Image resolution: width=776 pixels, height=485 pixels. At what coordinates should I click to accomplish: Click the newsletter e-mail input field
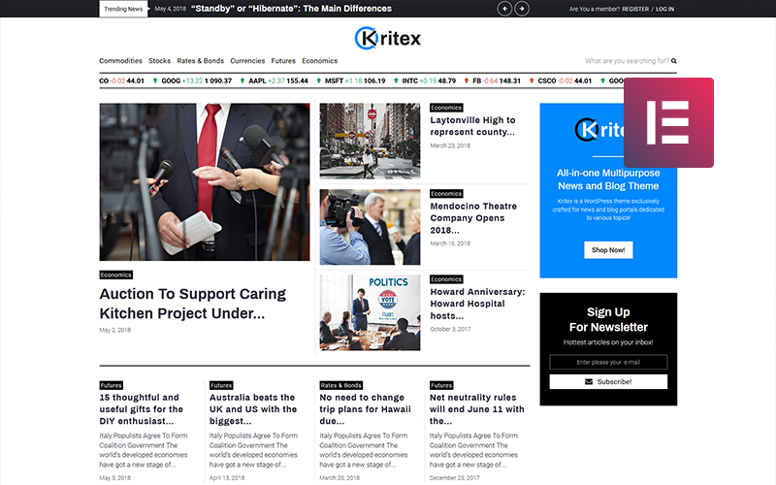click(x=608, y=362)
